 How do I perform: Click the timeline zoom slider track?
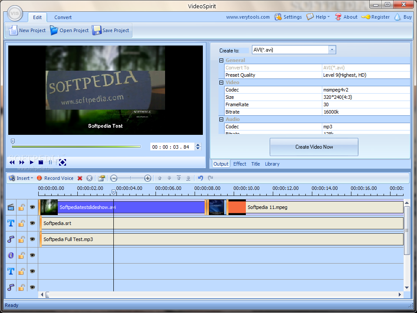point(131,178)
